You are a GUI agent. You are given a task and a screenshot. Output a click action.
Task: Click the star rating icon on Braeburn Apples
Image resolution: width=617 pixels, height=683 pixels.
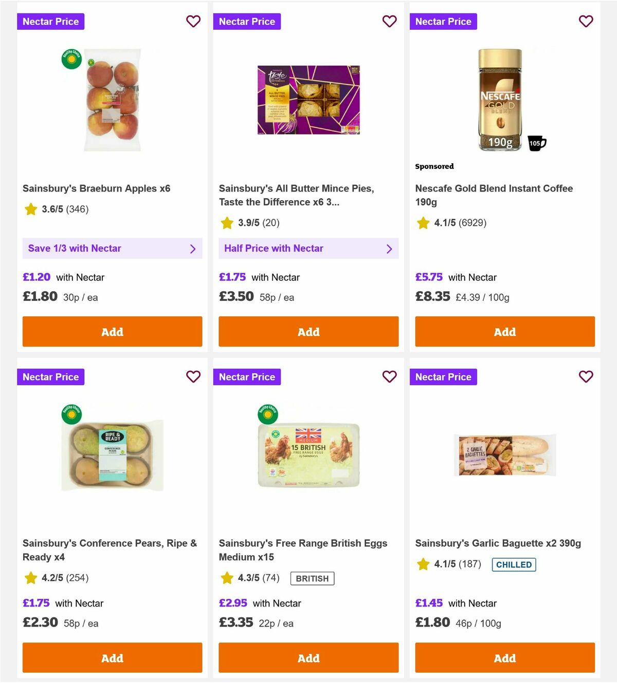(30, 209)
